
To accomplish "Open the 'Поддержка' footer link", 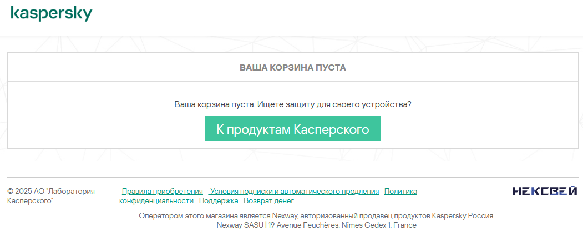I will point(219,201).
